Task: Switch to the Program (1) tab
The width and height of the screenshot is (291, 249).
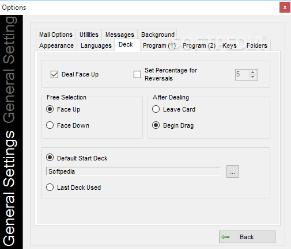Action: point(159,45)
